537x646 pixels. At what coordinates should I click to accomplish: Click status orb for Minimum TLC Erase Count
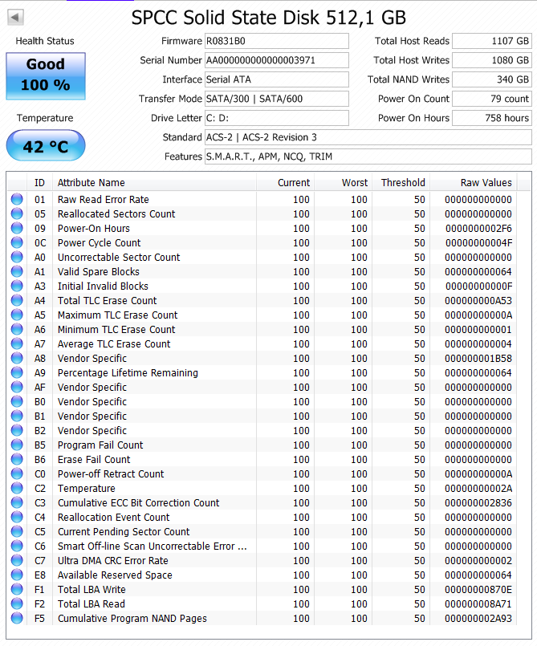pyautogui.click(x=17, y=329)
